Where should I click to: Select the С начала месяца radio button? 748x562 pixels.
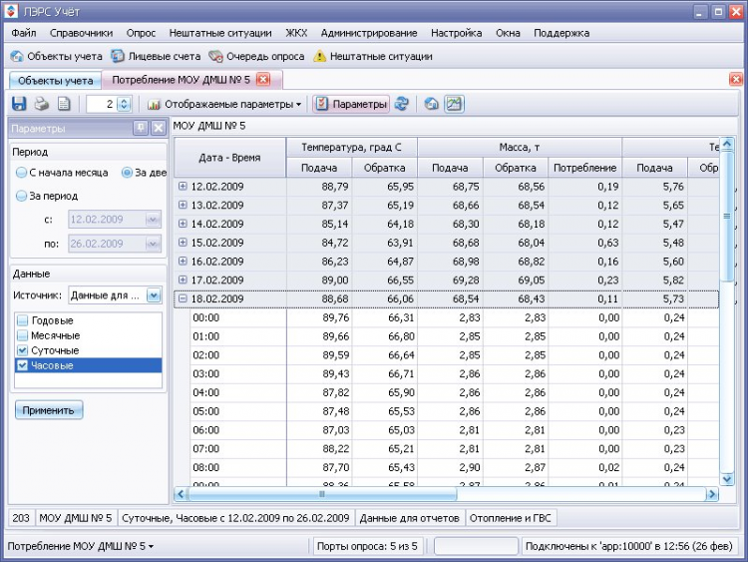coord(22,172)
